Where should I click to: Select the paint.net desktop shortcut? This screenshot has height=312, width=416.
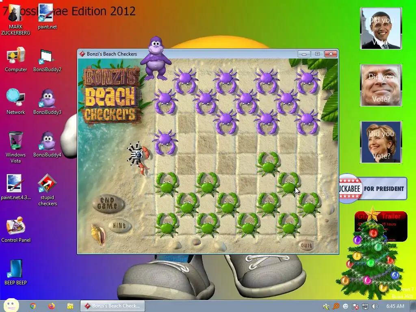47,17
